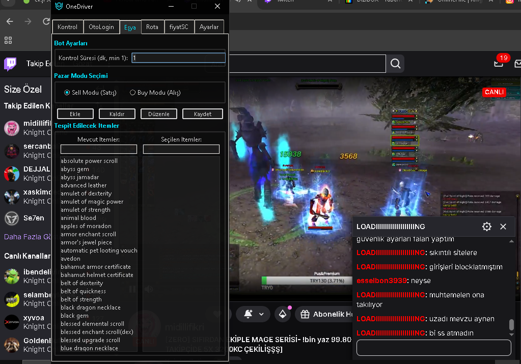
Task: Select 'bahamut helmet certificate' item
Action: pos(97,275)
